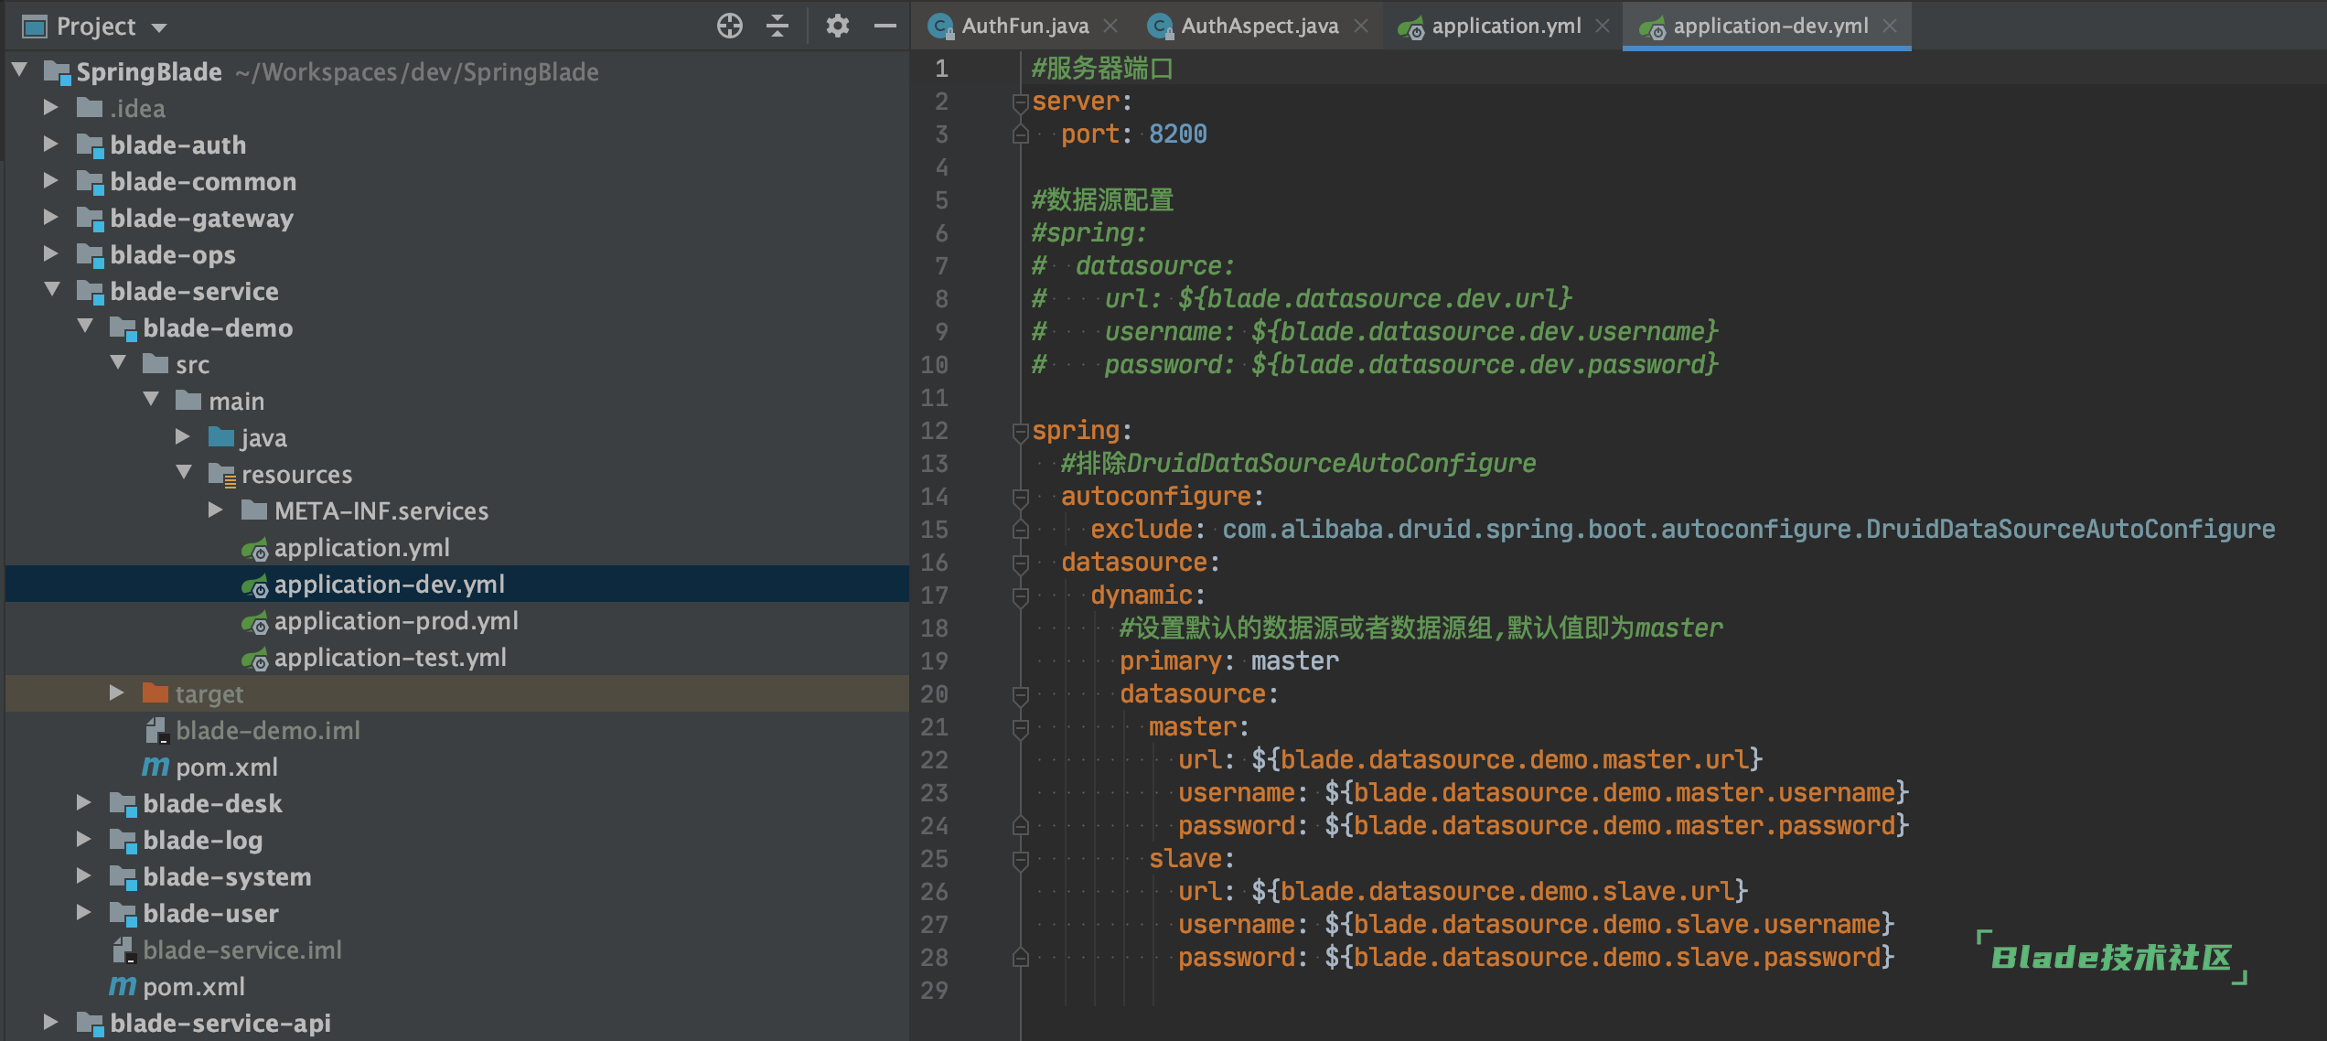Click the master password placeholder line 24
Screen dimensions: 2327x1041
1616,826
